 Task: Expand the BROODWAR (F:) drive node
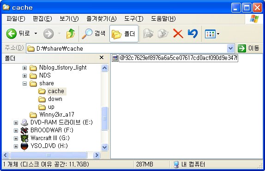pyautogui.click(x=16, y=130)
